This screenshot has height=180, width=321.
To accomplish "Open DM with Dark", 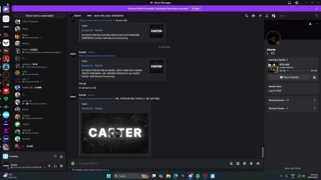I will pyautogui.click(x=39, y=36).
